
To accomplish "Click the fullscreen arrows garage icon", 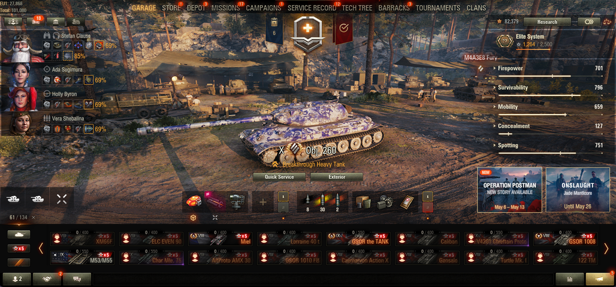I will click(62, 199).
